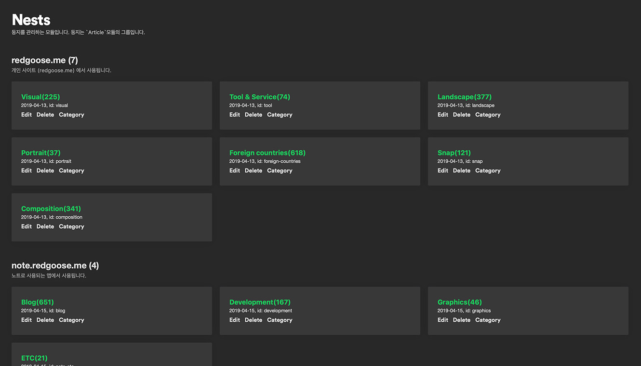Delete the Graphics nest
Image resolution: width=641 pixels, height=366 pixels.
(462, 320)
